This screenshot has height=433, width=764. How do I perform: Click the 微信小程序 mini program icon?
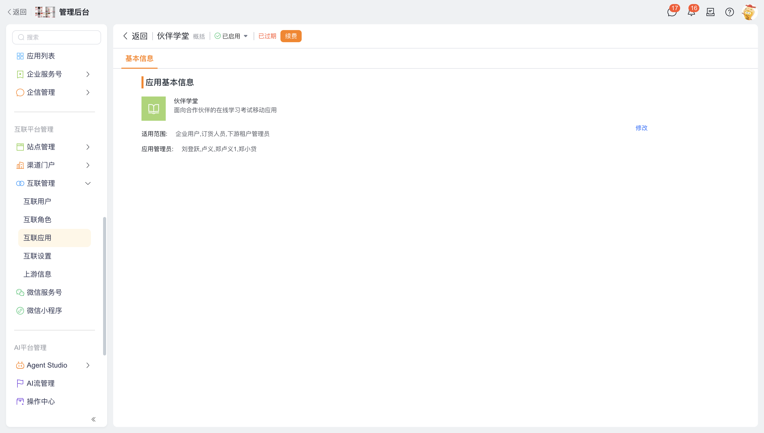click(x=20, y=311)
